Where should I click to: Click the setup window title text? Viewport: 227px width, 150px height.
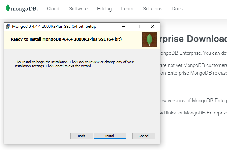point(54,26)
